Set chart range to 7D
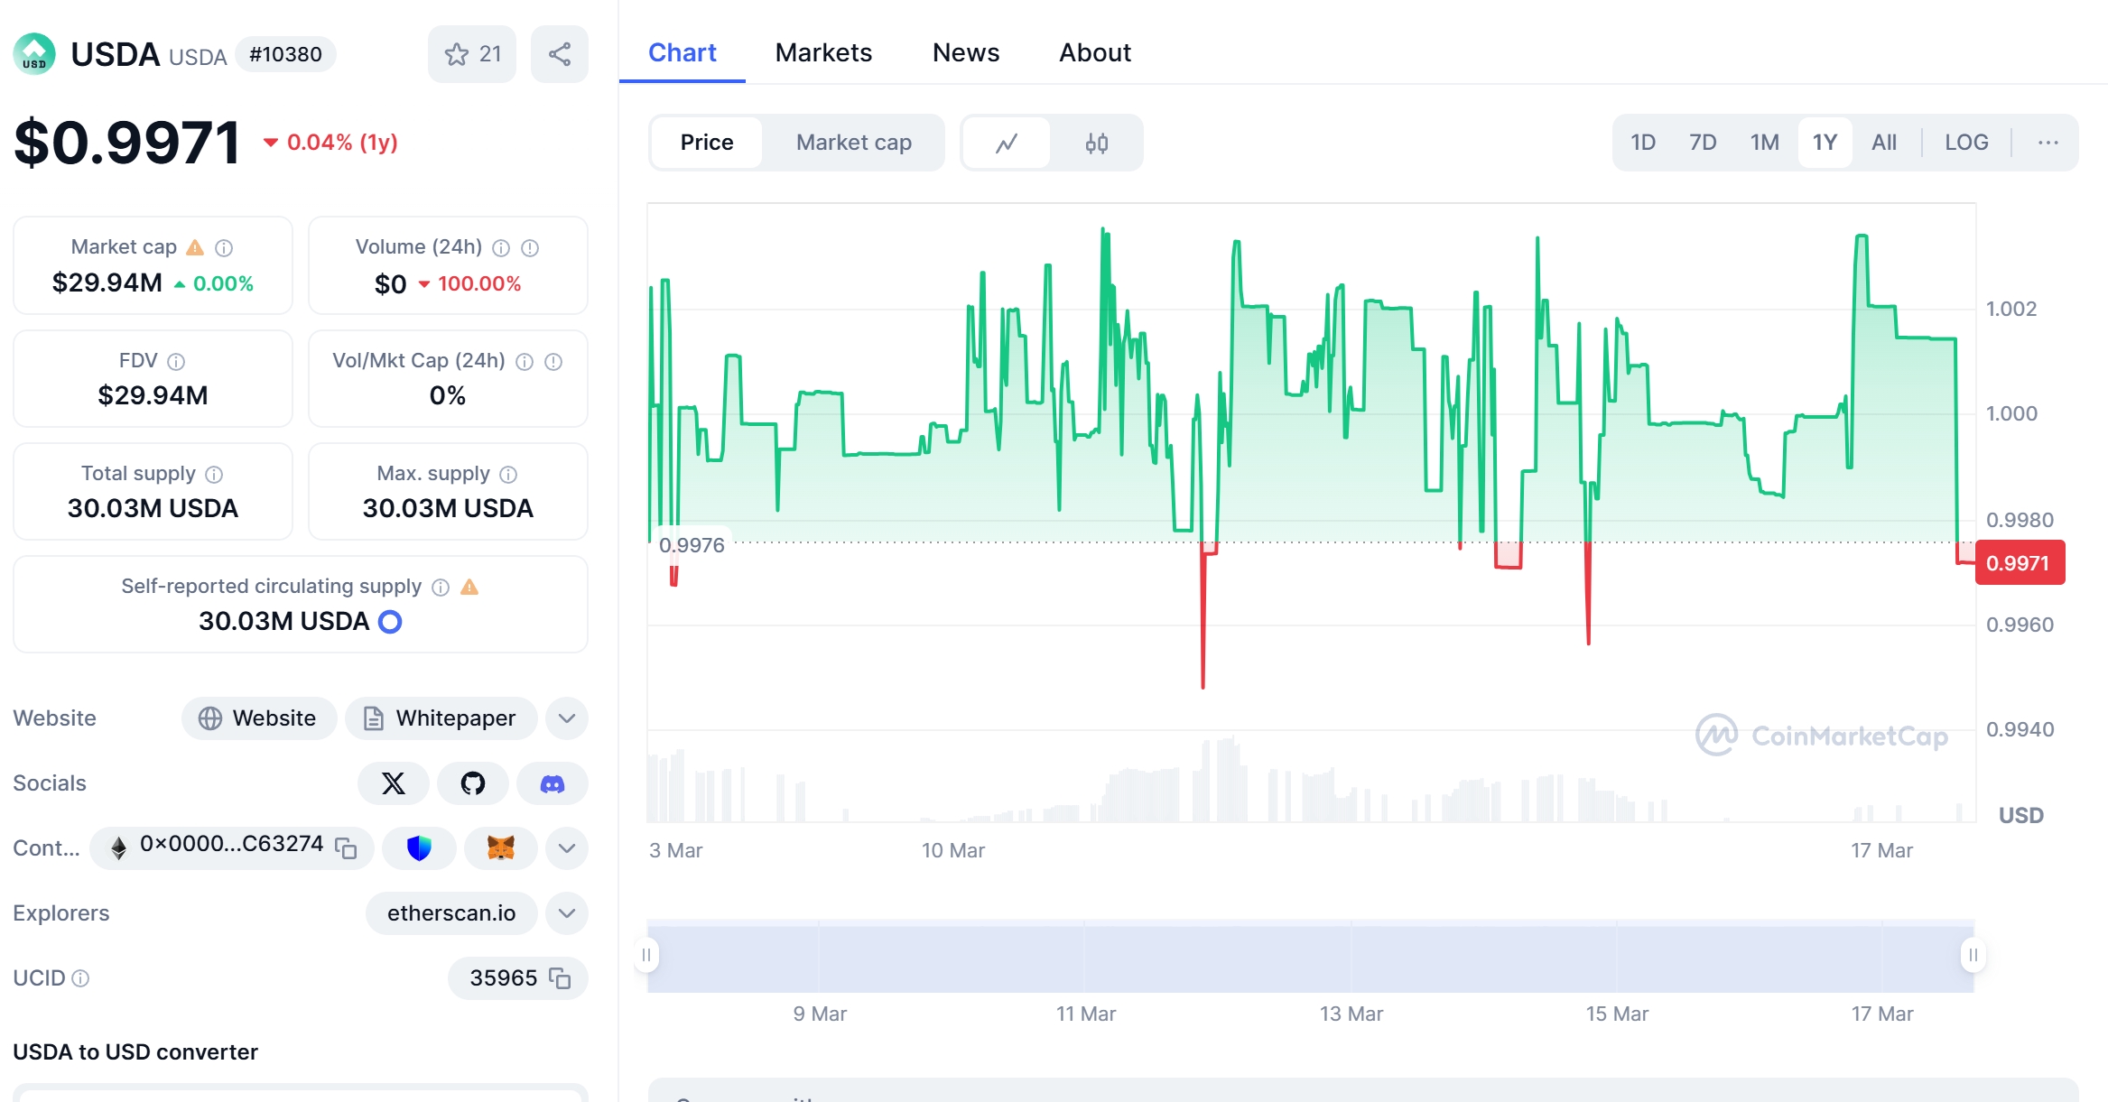The width and height of the screenshot is (2108, 1102). (1703, 143)
